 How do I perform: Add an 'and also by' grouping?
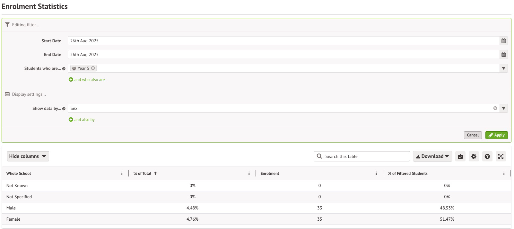[x=82, y=120]
